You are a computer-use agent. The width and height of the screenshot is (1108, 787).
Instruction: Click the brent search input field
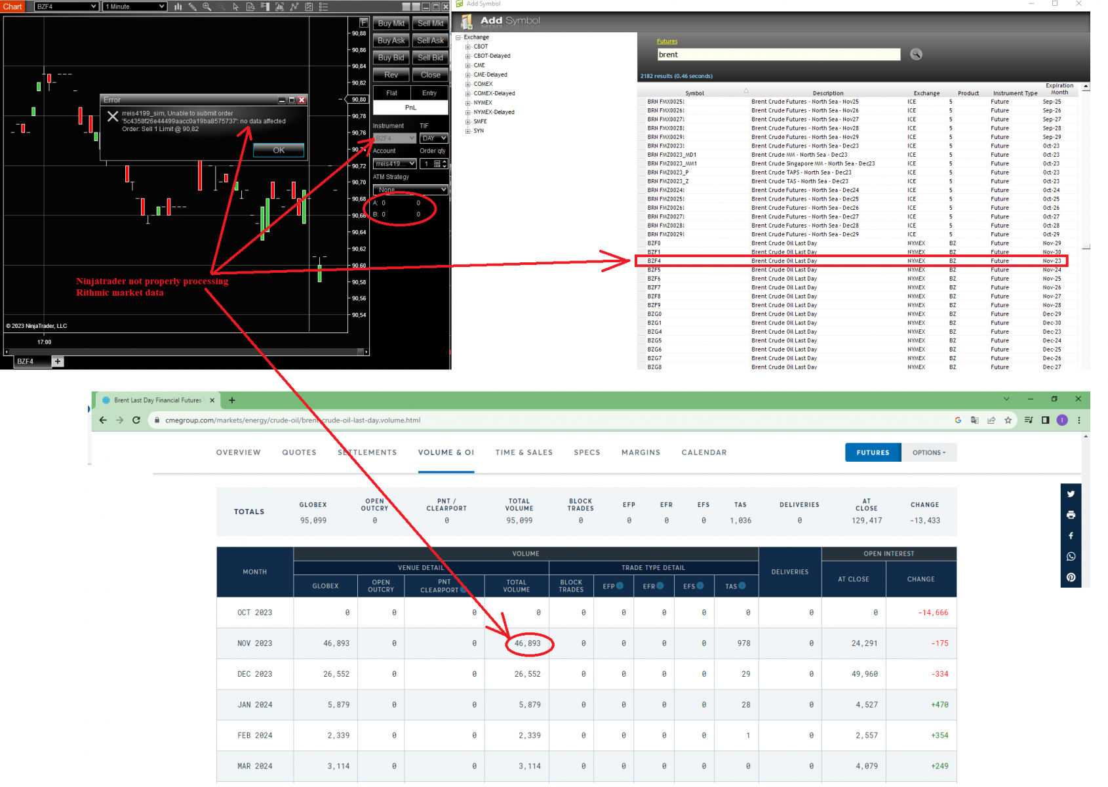(779, 54)
